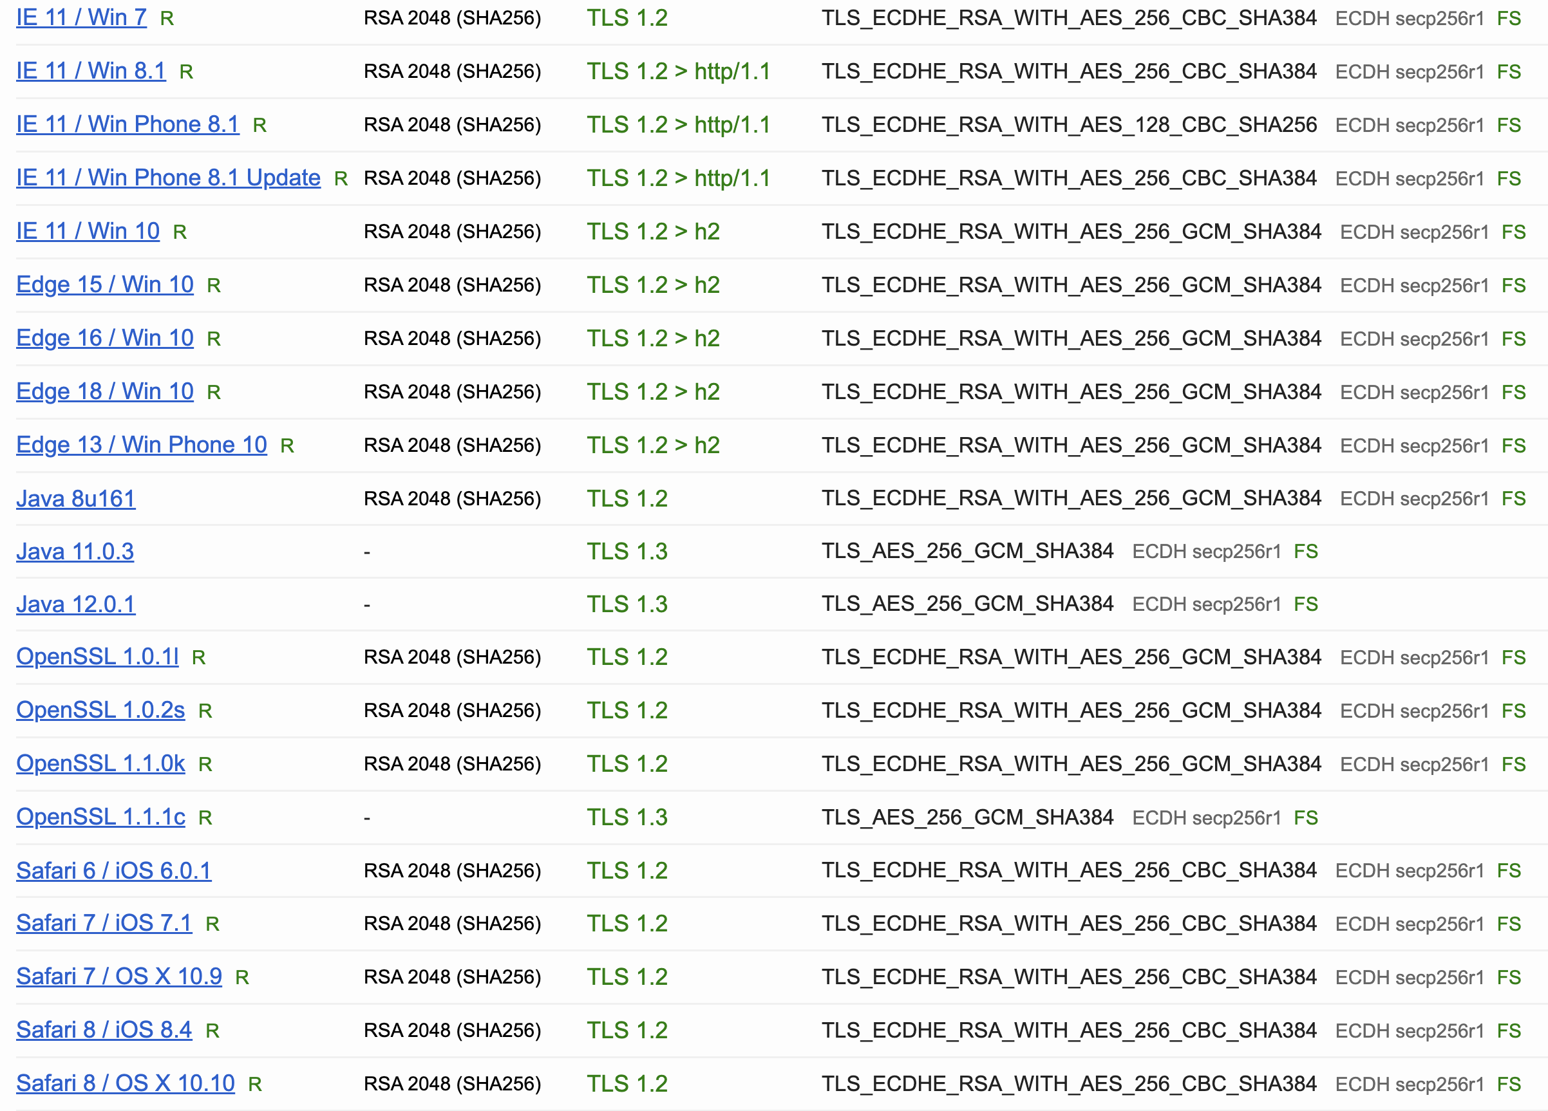Screen dimensions: 1548x1111
Task: Open the Java 11.0.3 link
Action: pos(75,551)
